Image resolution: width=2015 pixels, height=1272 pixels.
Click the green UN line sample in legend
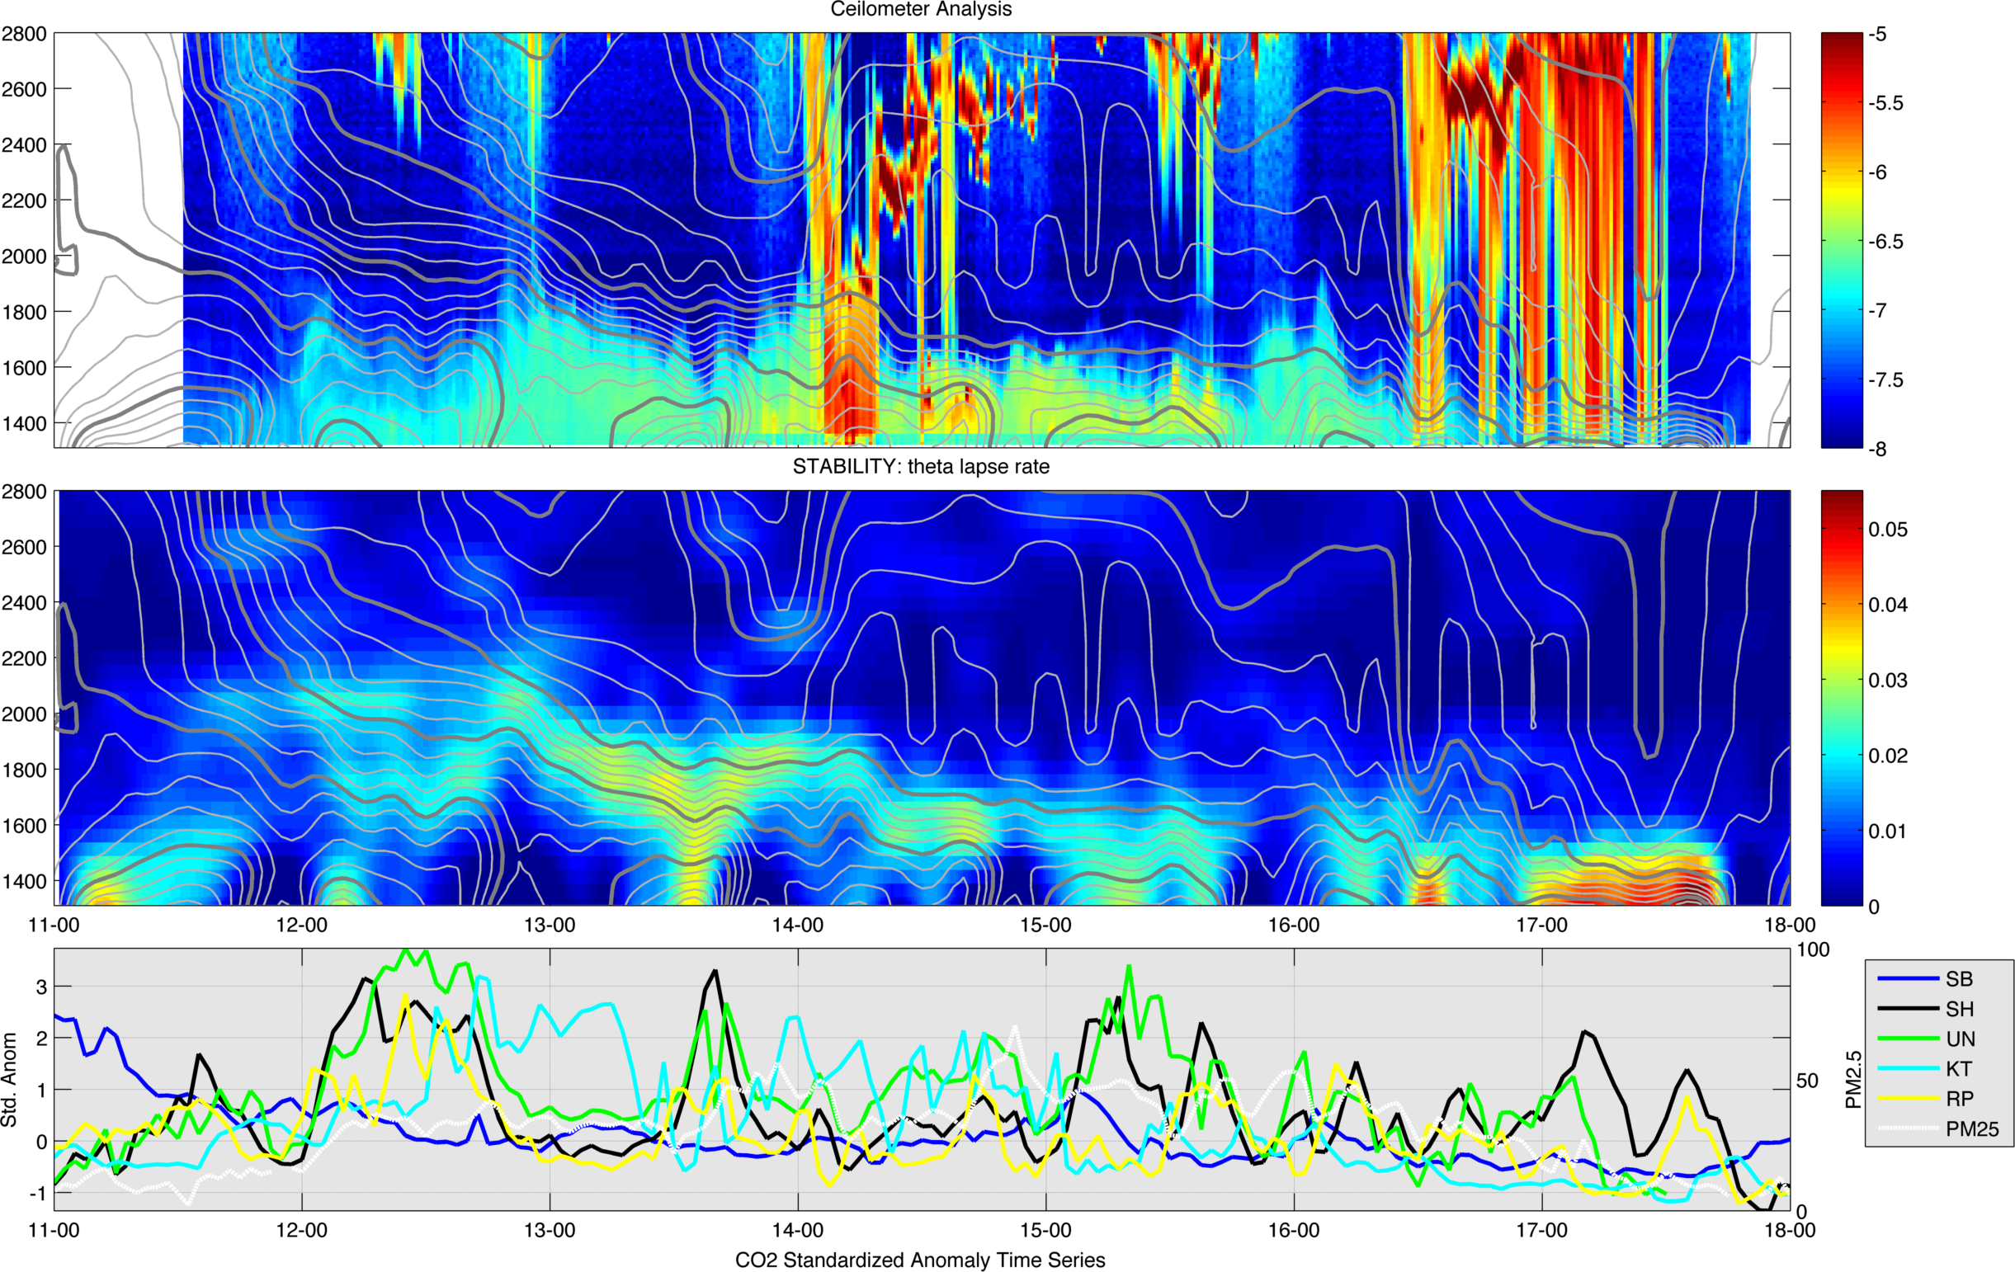(1908, 1039)
